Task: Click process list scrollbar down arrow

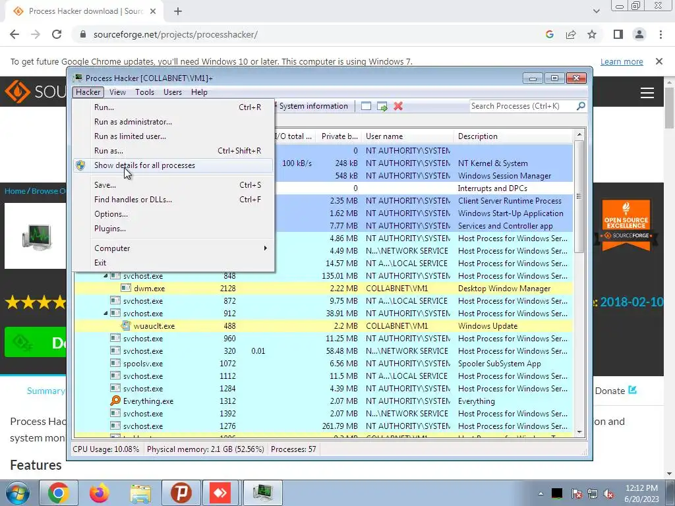Action: [x=579, y=432]
